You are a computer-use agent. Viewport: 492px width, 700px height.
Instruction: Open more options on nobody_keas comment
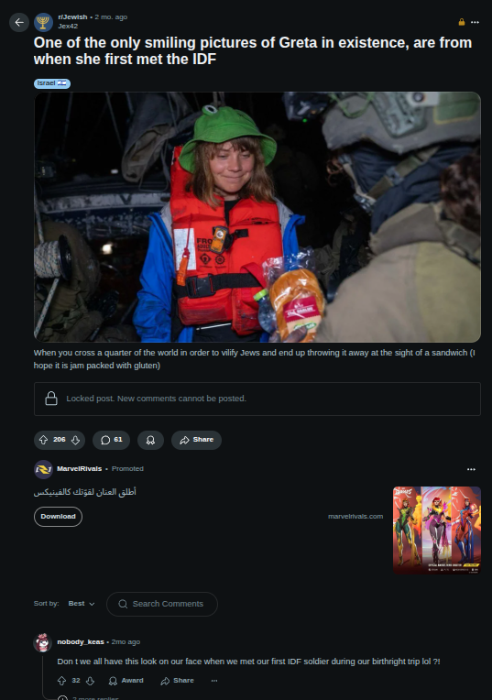214,681
